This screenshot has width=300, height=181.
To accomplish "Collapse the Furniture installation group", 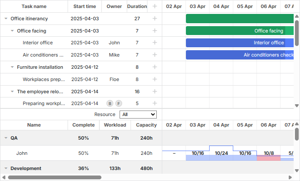I will pos(12,67).
